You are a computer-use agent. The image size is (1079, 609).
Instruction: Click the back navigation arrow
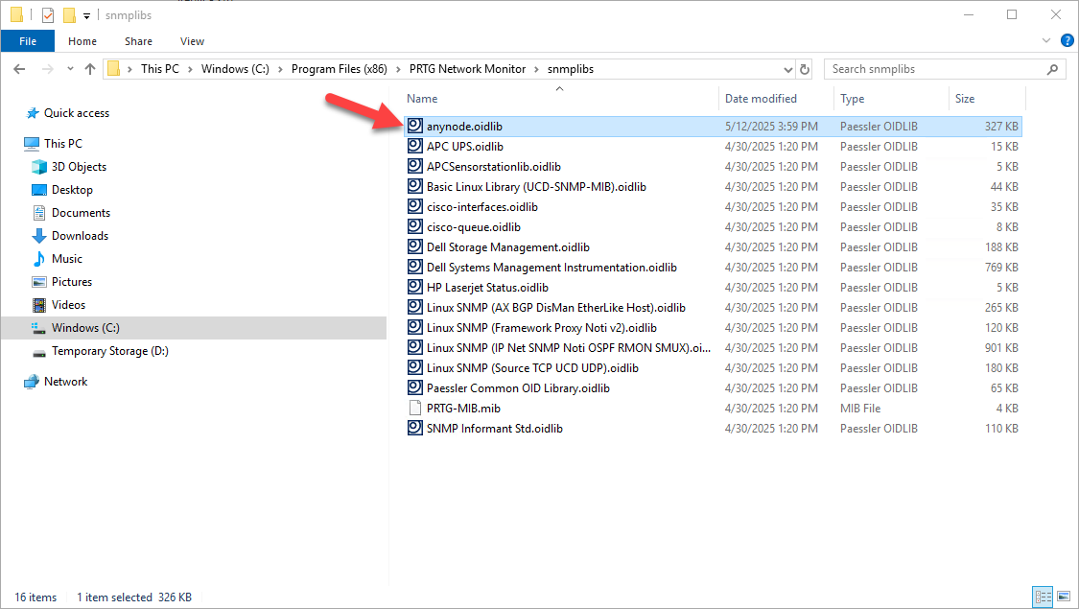click(19, 68)
